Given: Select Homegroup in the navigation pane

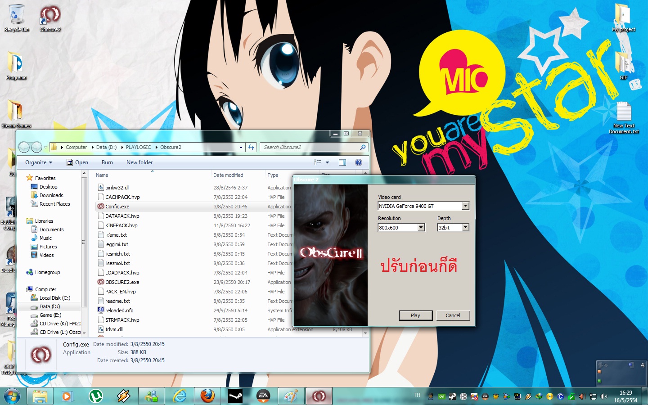Looking at the screenshot, I should click(x=47, y=272).
